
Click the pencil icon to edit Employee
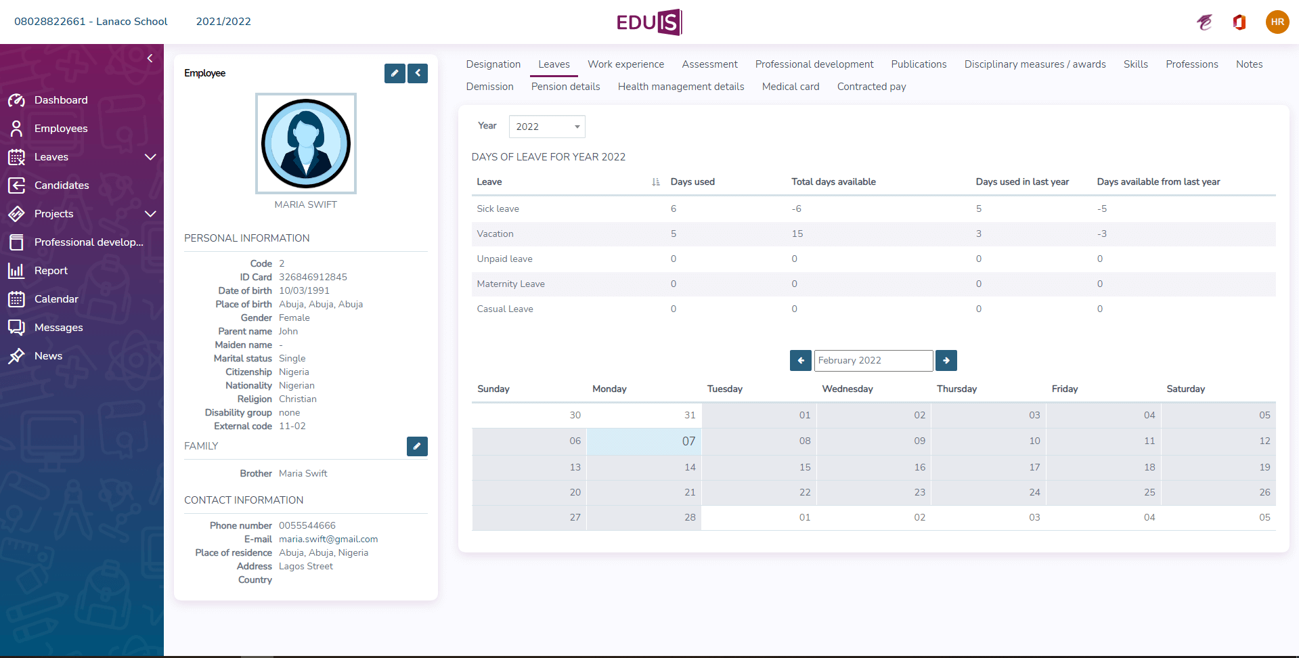click(x=395, y=73)
